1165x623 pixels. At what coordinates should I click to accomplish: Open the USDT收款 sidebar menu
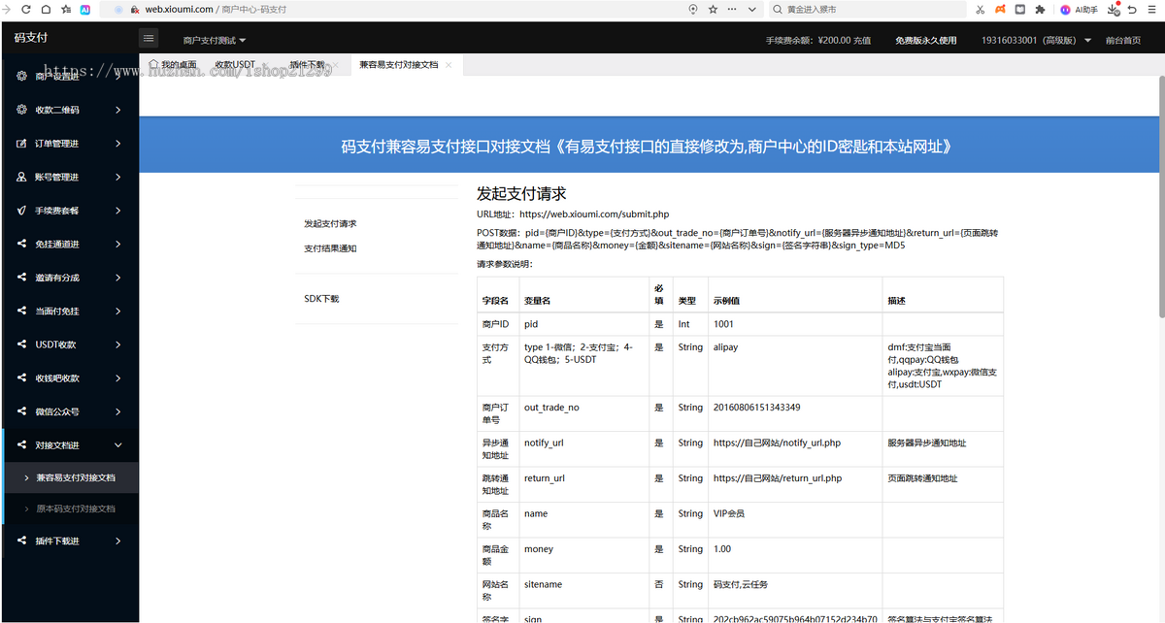click(69, 344)
